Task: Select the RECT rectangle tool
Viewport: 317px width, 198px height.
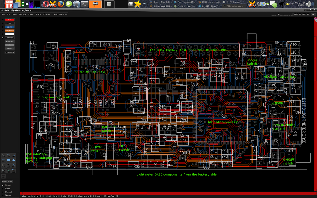Action: click(x=9, y=160)
